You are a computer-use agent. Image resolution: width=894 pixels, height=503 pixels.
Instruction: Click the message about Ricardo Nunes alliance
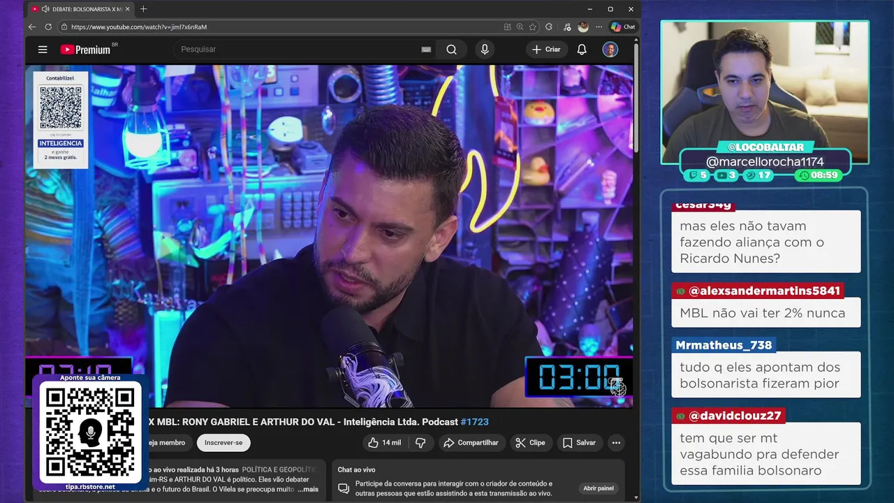766,242
